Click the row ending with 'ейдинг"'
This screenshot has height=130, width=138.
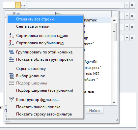click(x=97, y=80)
